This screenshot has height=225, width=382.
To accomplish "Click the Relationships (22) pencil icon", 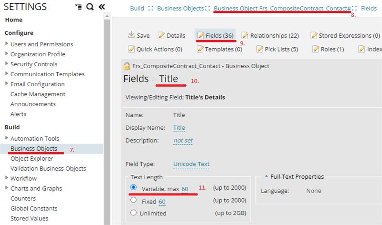I will pyautogui.click(x=245, y=35).
